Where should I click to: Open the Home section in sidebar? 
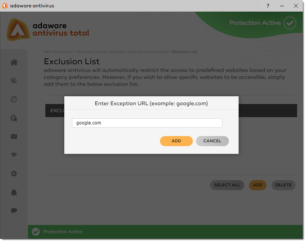14,62
